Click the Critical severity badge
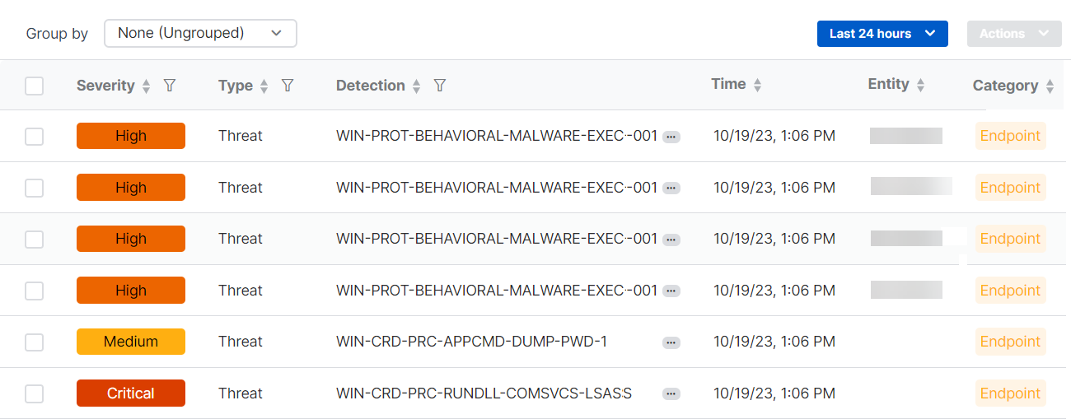This screenshot has height=419, width=1071. pos(130,393)
